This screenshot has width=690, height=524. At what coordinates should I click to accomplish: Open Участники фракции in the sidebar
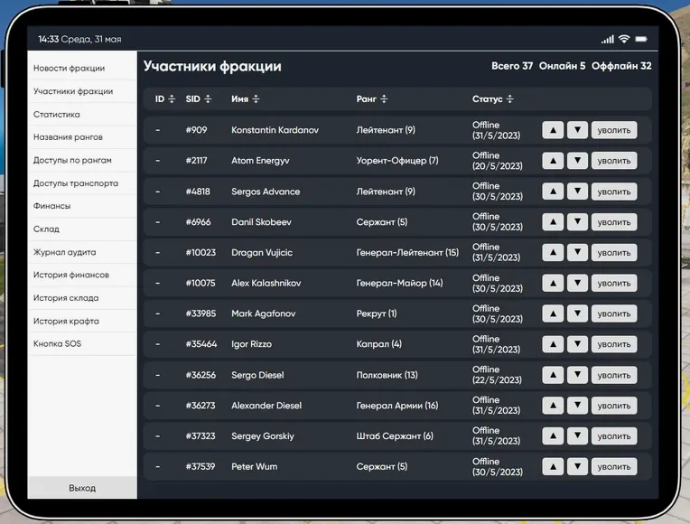pyautogui.click(x=82, y=91)
